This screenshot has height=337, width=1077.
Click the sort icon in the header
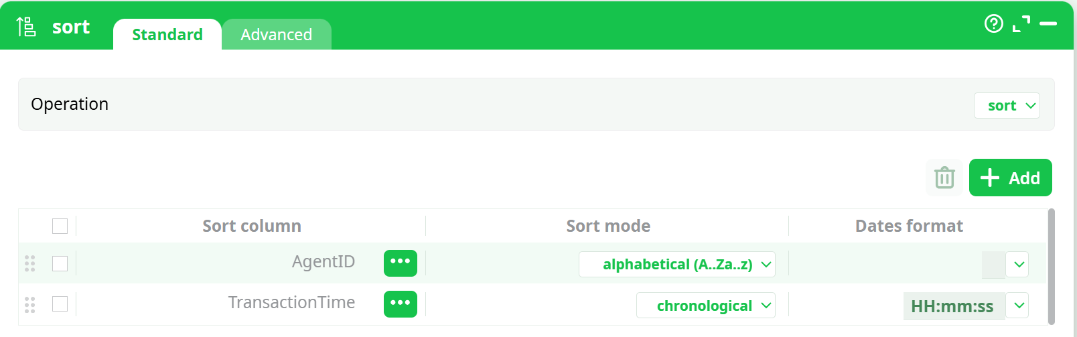(x=26, y=27)
